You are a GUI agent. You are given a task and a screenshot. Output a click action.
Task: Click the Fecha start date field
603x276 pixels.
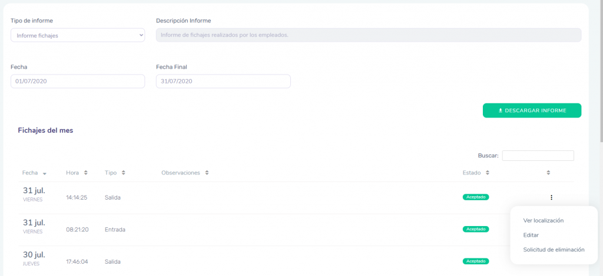pos(78,81)
